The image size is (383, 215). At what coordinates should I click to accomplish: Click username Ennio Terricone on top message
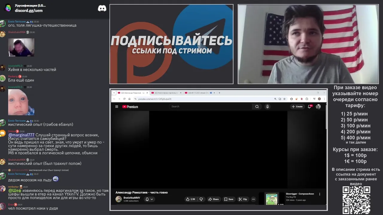(17, 22)
